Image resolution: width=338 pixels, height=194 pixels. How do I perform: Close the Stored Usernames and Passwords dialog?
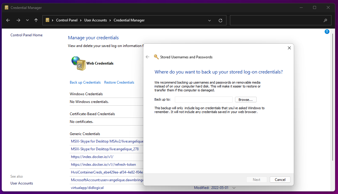pyautogui.click(x=289, y=48)
